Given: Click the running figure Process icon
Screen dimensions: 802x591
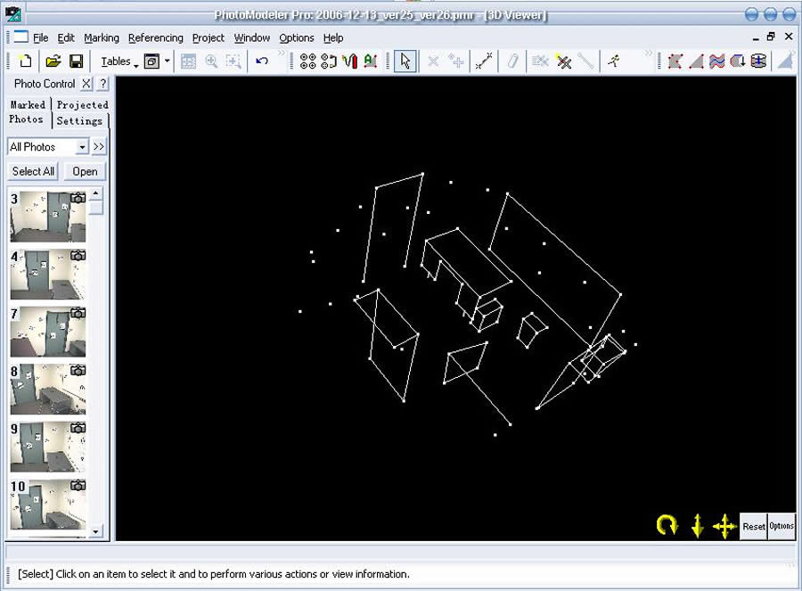Looking at the screenshot, I should [x=614, y=62].
